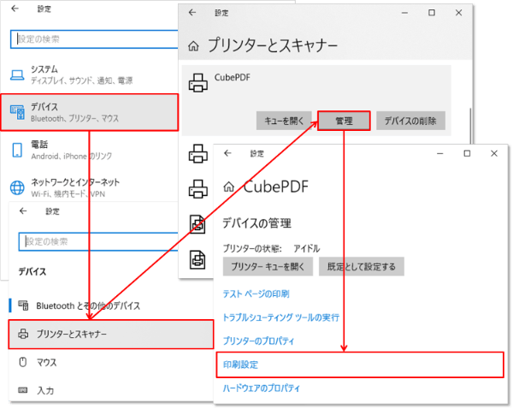Click the CubePDF printer icon
This screenshot has height=409, width=513.
click(198, 82)
